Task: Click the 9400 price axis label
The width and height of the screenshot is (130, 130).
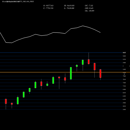Action: coord(124,56)
